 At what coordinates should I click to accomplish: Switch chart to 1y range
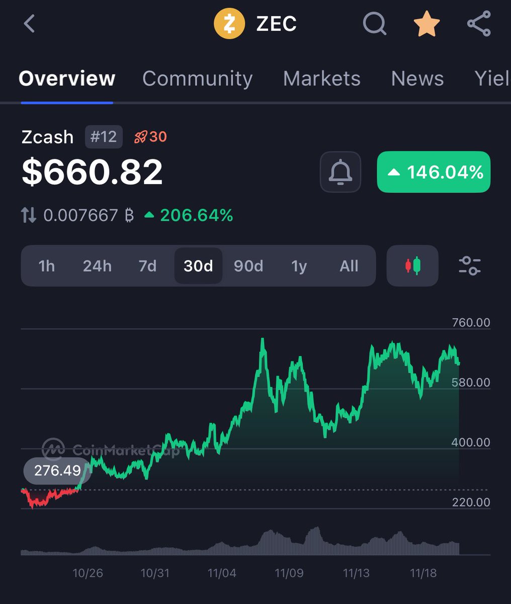(x=299, y=266)
